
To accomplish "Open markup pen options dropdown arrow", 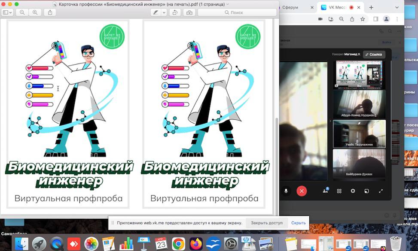I will [164, 12].
